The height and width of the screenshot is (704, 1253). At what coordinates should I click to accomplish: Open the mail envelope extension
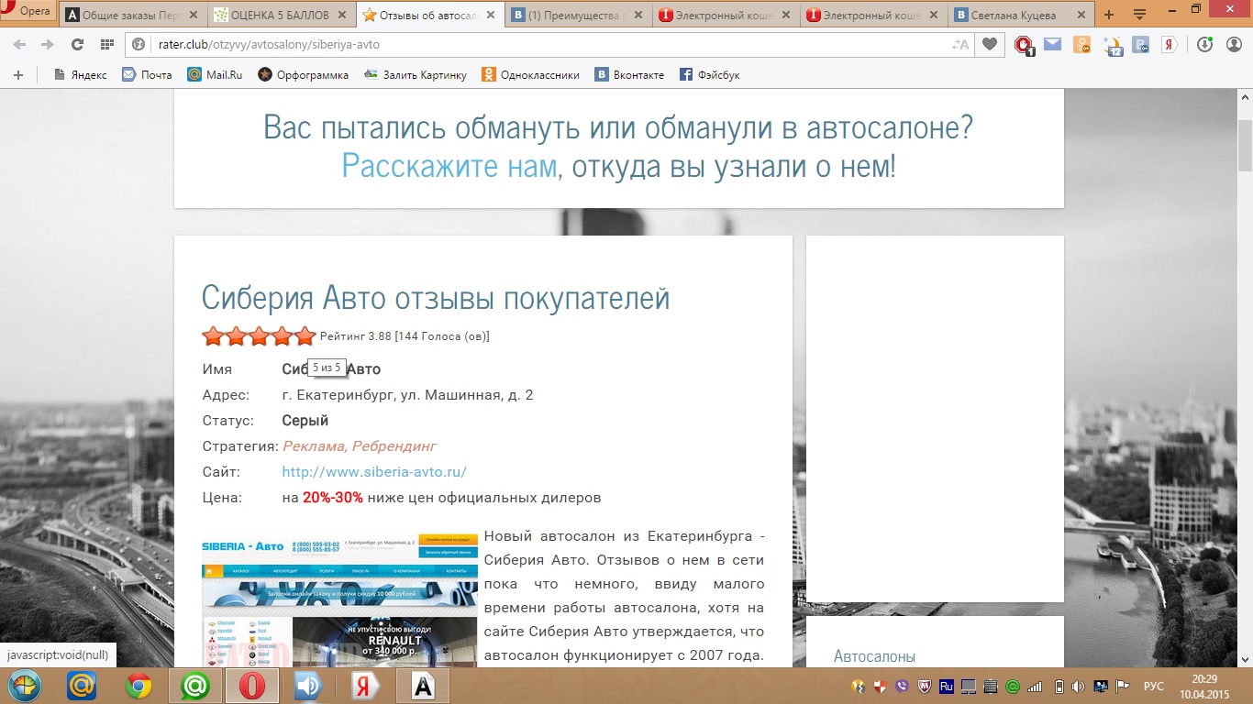(x=1052, y=44)
